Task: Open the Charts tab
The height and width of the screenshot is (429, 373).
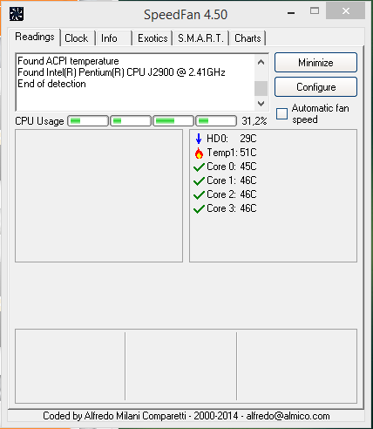Action: (x=248, y=38)
